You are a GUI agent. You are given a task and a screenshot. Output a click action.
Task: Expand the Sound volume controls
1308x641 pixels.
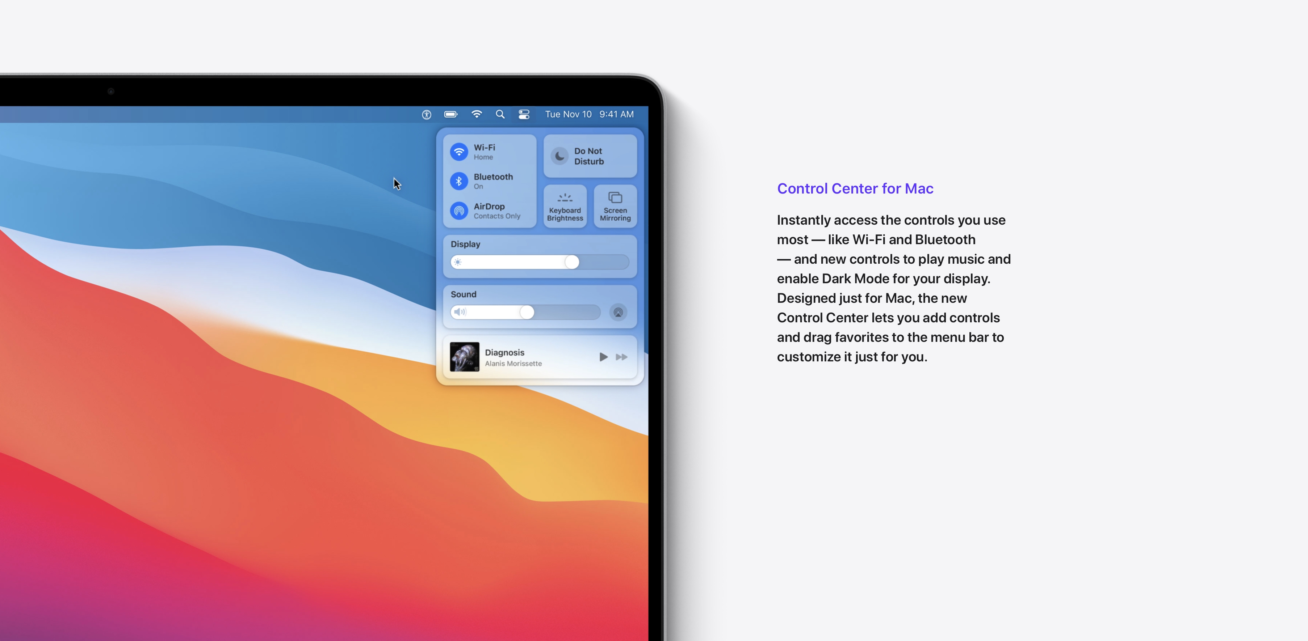point(465,293)
